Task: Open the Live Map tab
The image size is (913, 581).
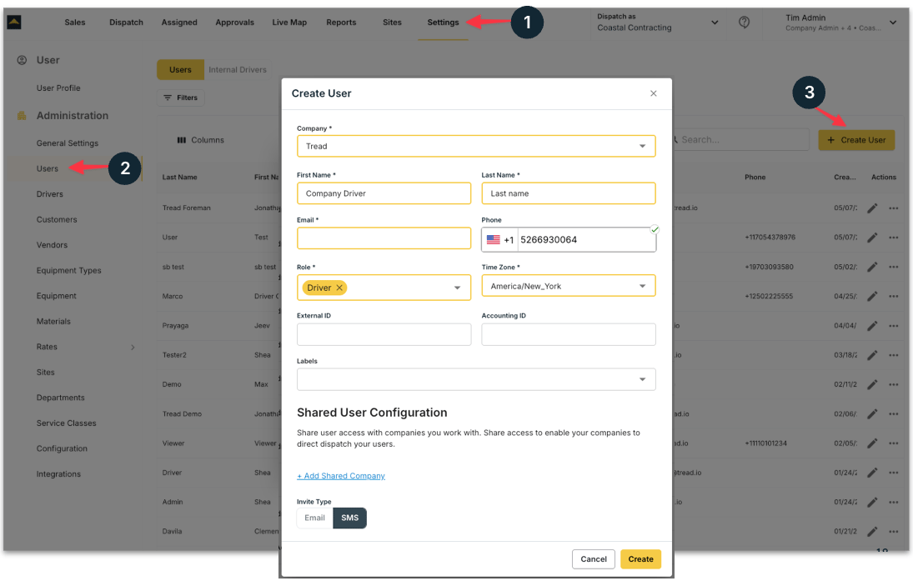Action: (x=289, y=23)
